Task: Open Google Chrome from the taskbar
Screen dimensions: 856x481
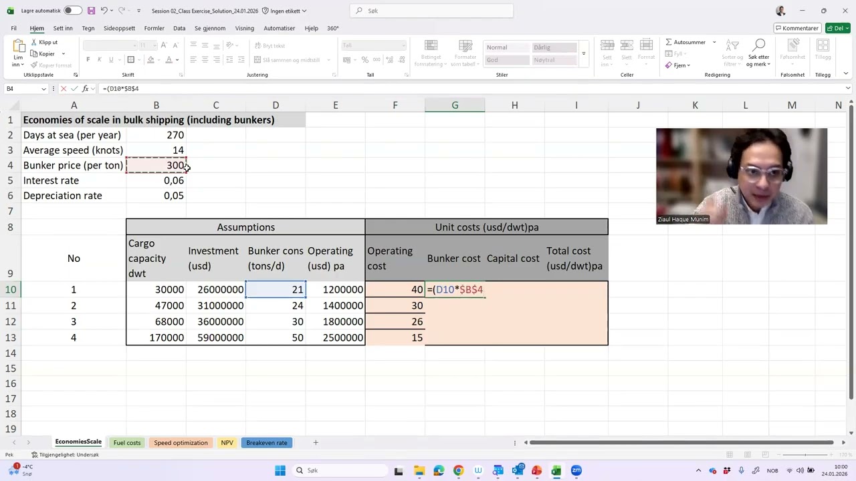Action: pyautogui.click(x=458, y=470)
